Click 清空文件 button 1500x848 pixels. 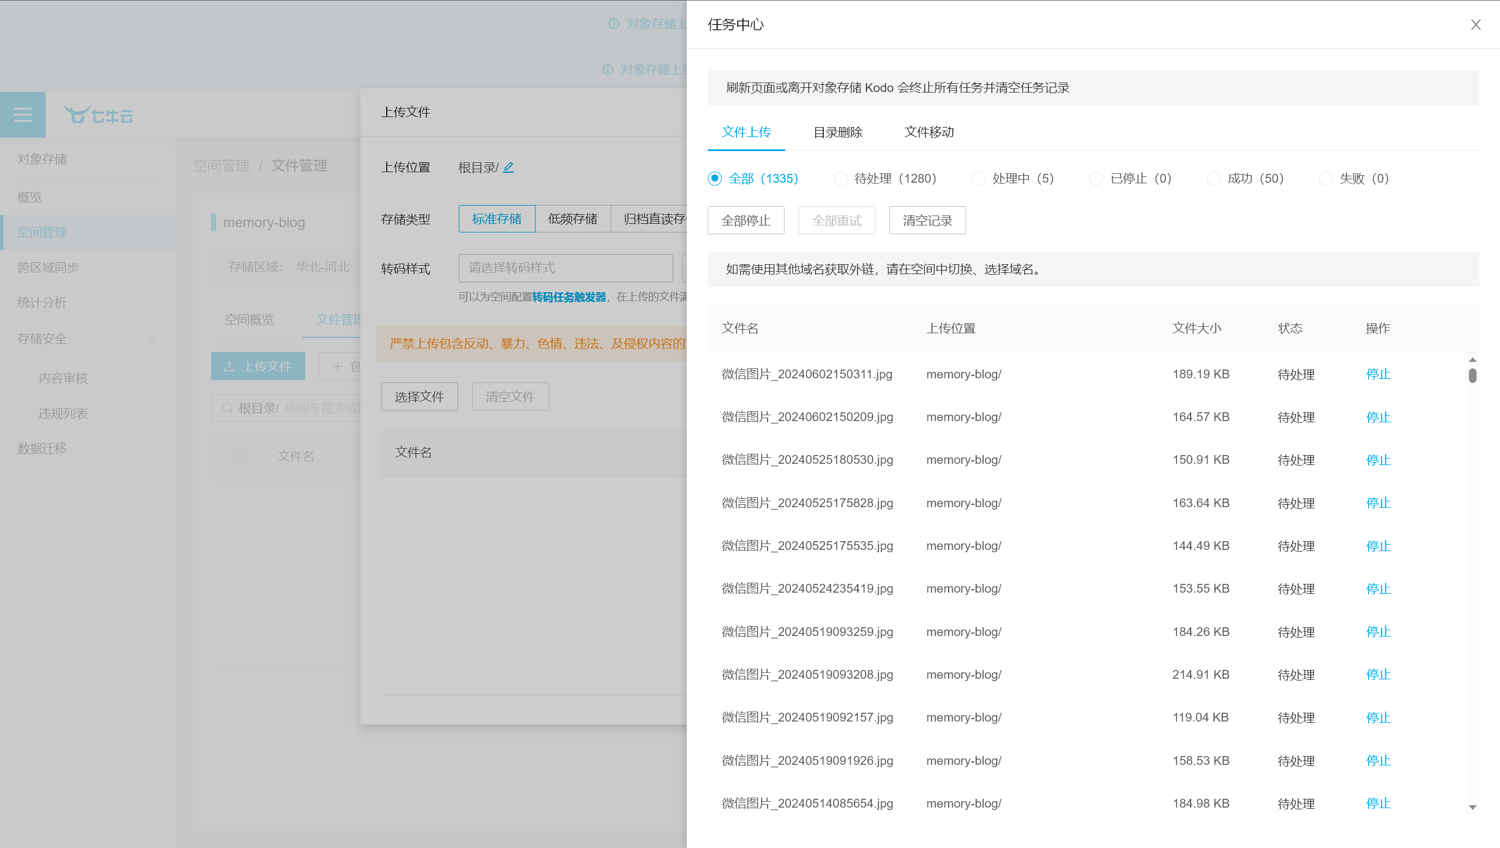[510, 396]
